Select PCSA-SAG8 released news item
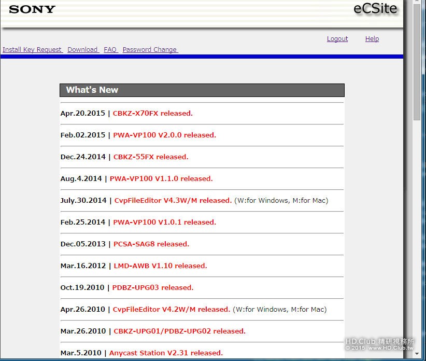Image resolution: width=426 pixels, height=361 pixels. point(151,244)
